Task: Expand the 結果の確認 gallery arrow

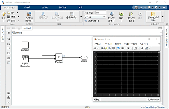Action: click(x=163, y=17)
